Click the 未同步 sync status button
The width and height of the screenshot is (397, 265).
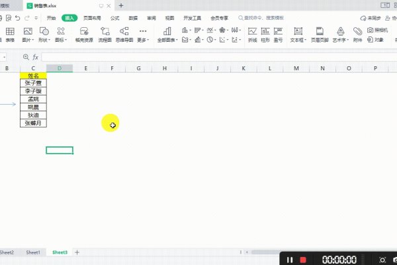(371, 19)
